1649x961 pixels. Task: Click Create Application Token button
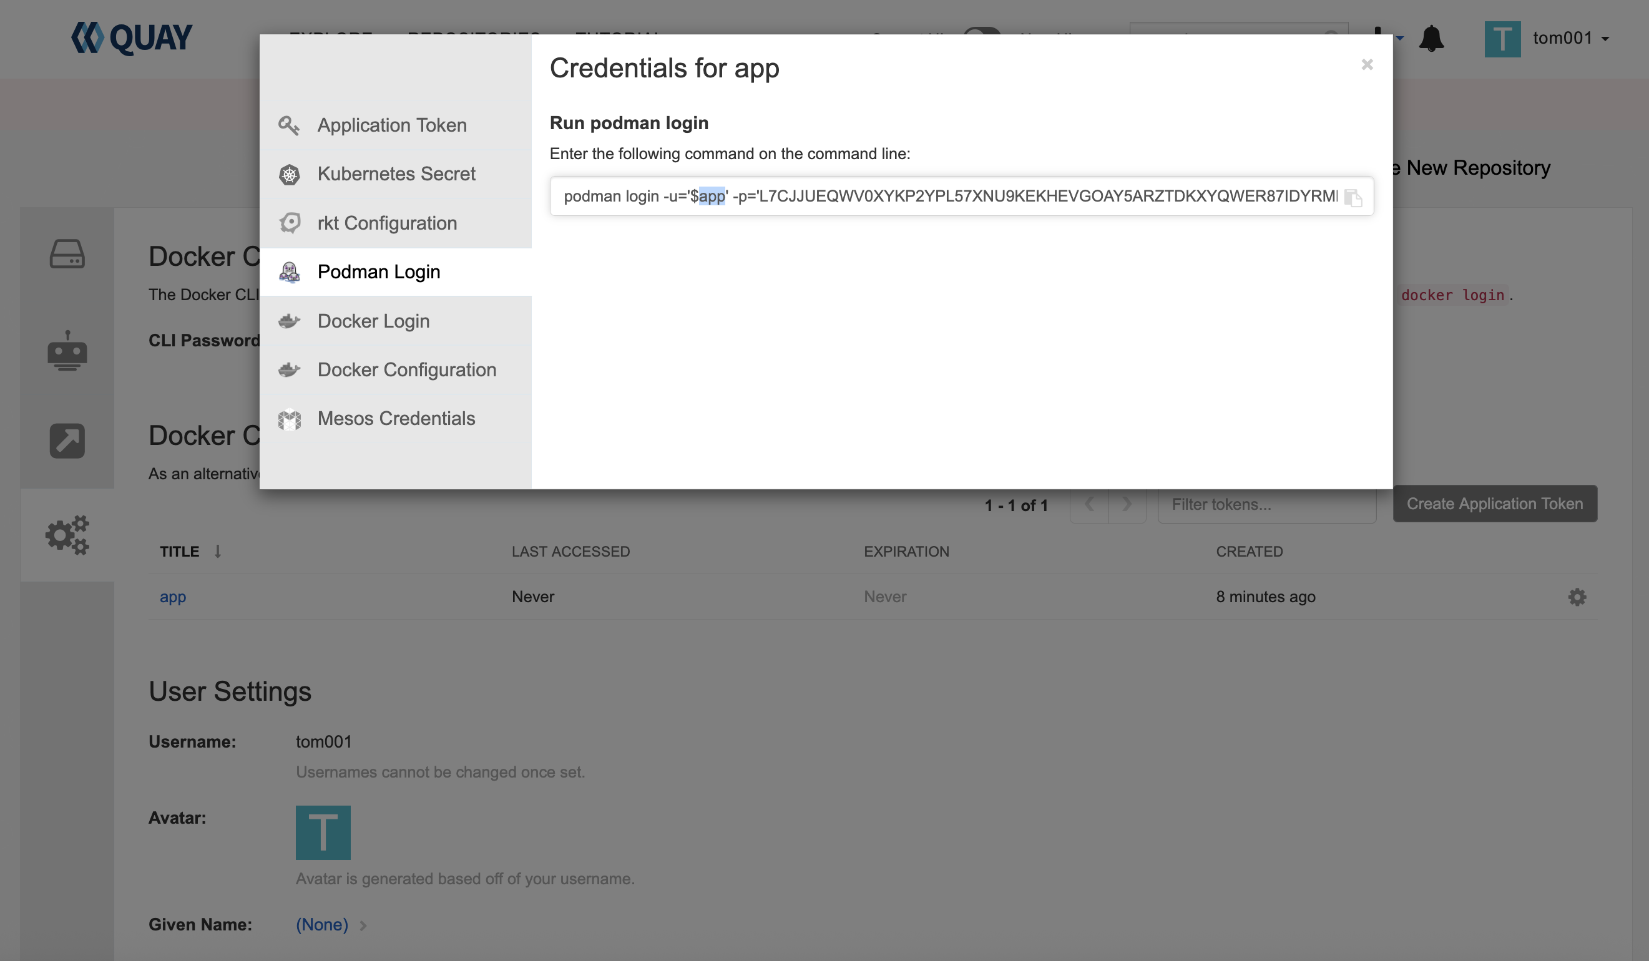1494,504
